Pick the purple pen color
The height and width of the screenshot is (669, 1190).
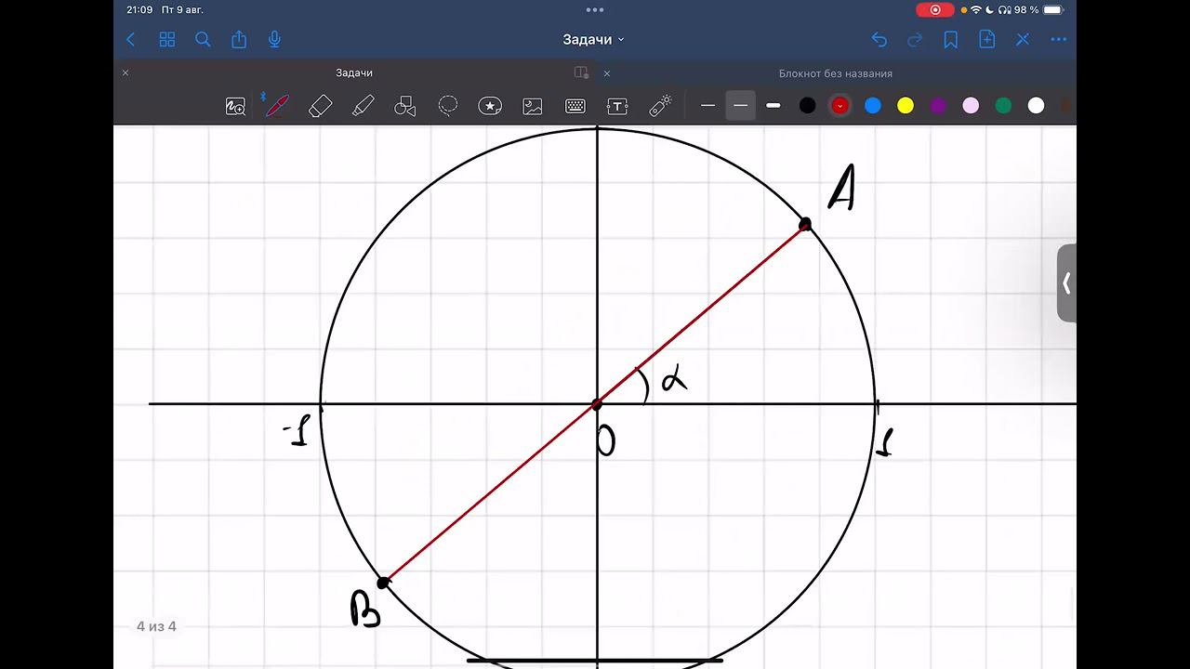click(938, 106)
